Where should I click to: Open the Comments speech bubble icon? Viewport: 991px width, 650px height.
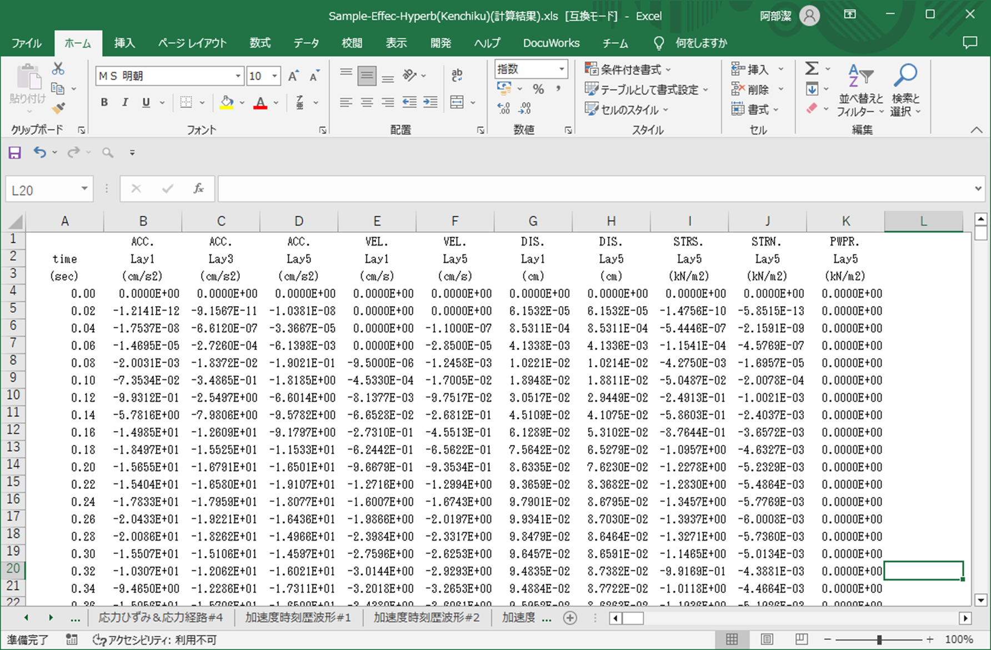click(x=970, y=43)
